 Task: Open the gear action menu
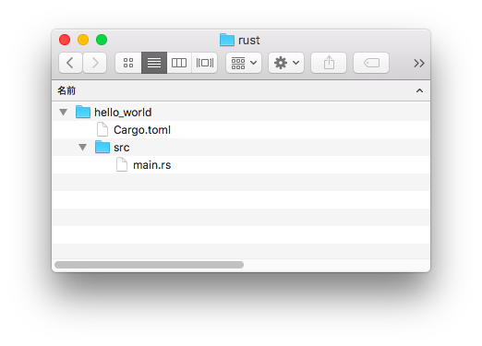(x=286, y=63)
